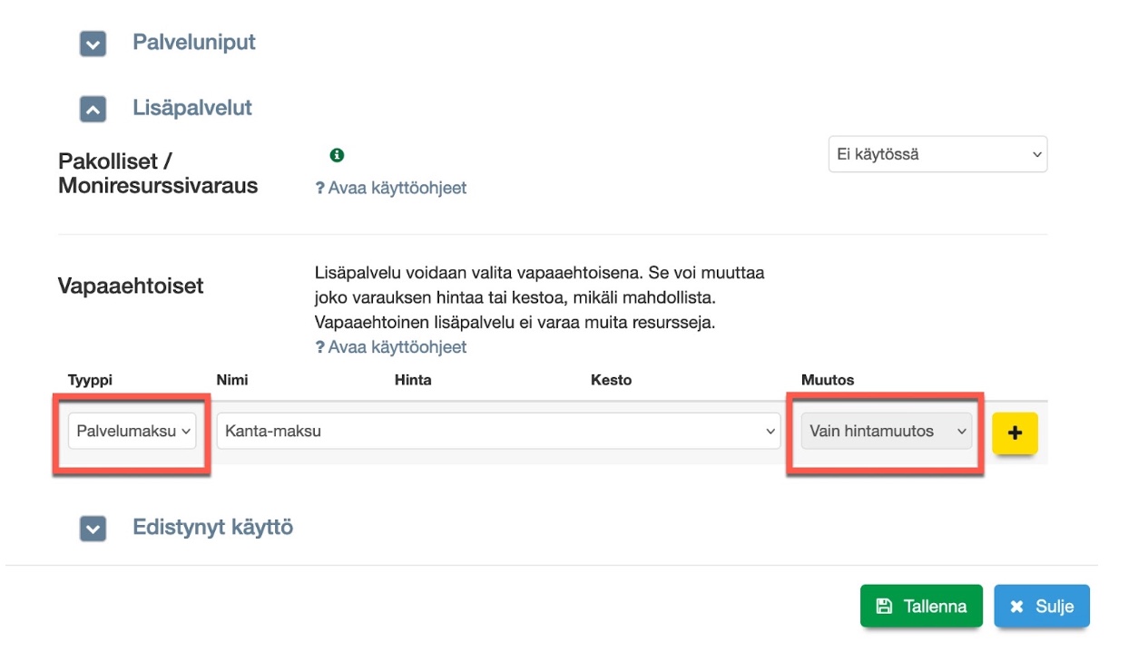1138x651 pixels.
Task: Open the Nimi dropdown showing Kanta-maksu
Action: click(x=497, y=432)
